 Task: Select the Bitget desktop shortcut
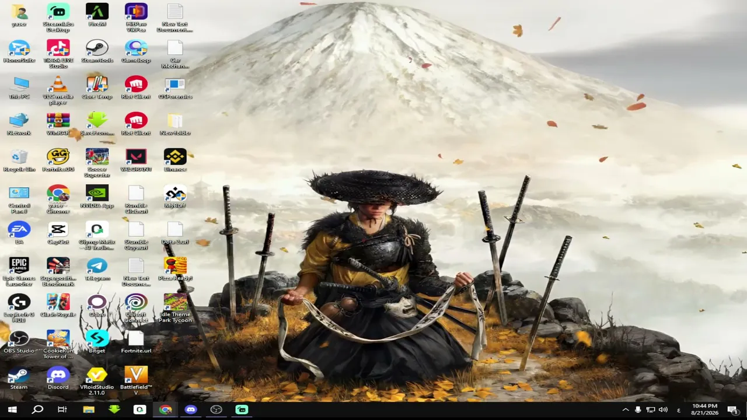point(97,341)
